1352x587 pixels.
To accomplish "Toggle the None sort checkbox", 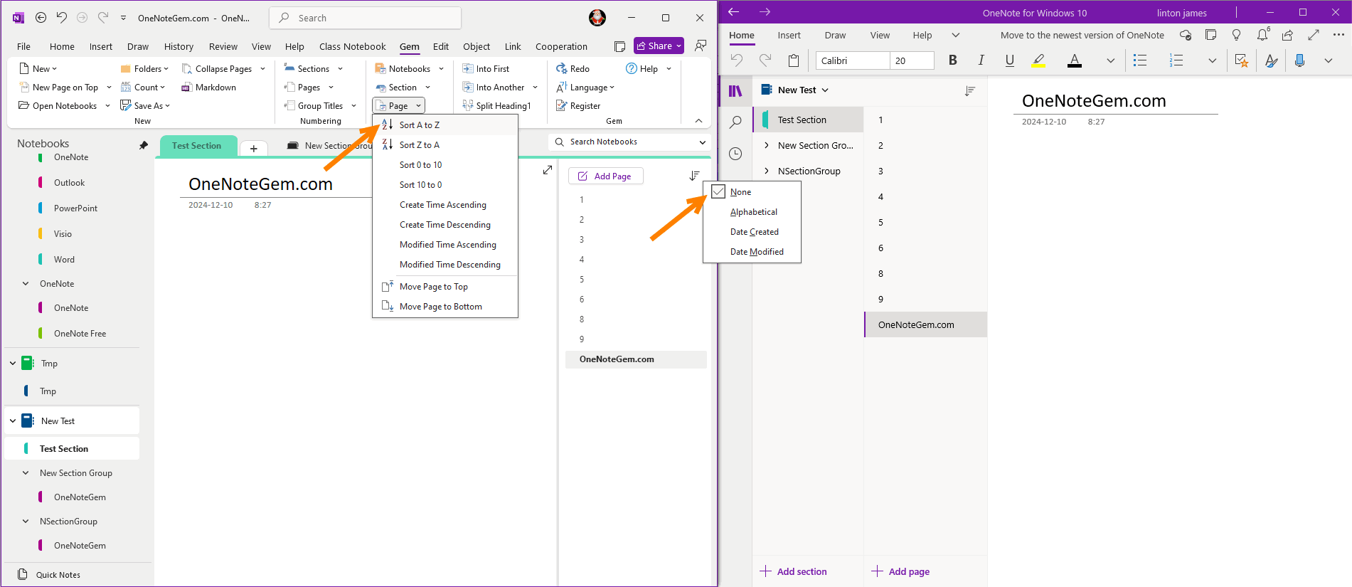I will point(718,191).
